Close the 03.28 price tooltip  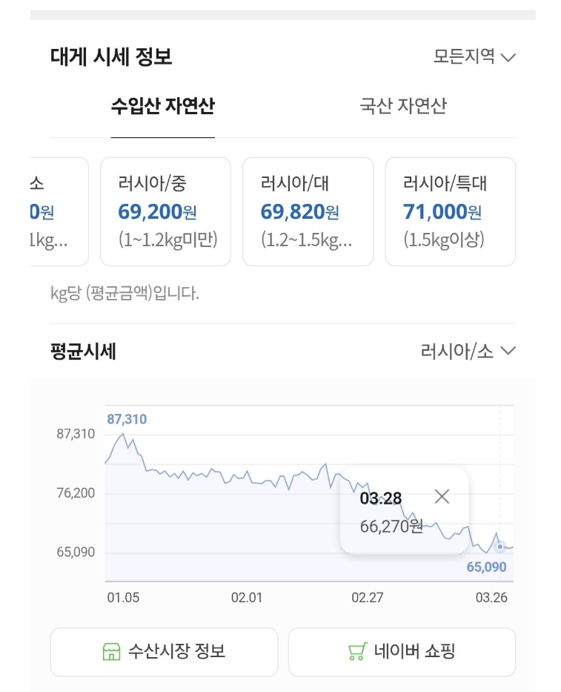pyautogui.click(x=442, y=497)
